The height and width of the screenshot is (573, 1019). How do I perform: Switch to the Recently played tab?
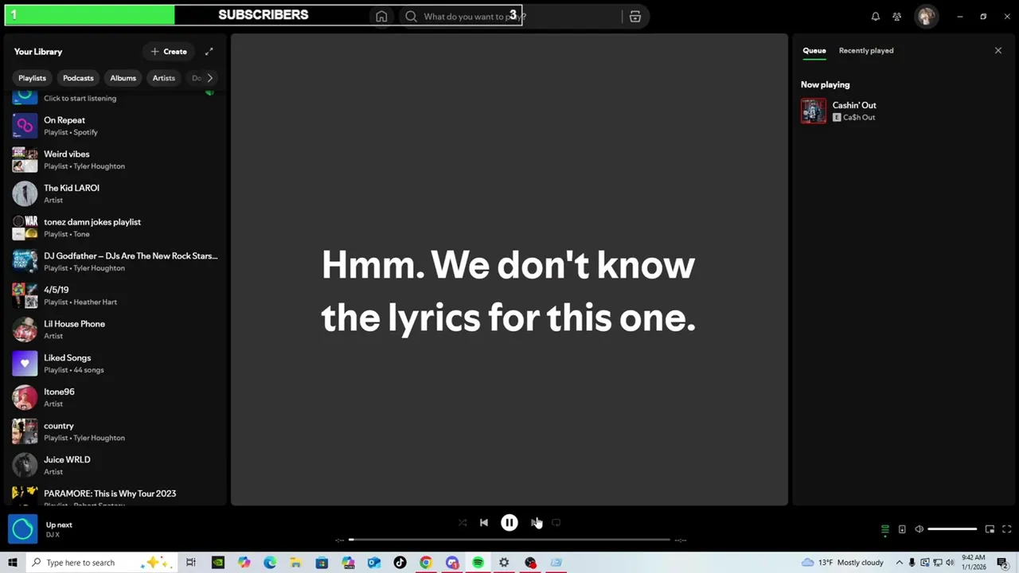pos(866,50)
